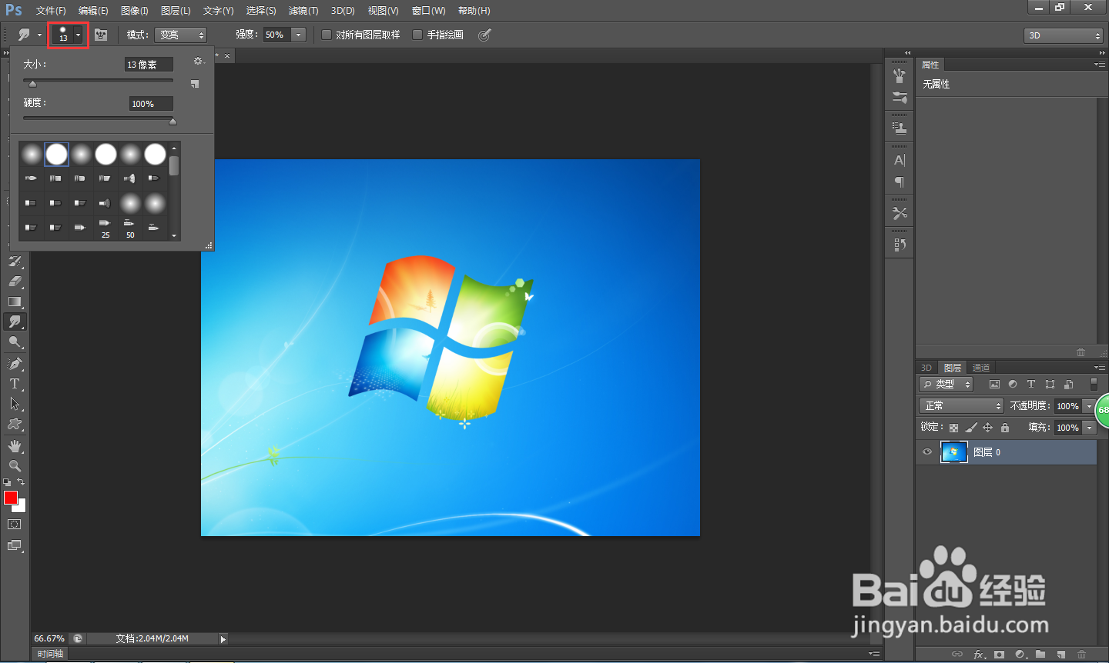Select the History Brush tool
The height and width of the screenshot is (663, 1109).
click(15, 262)
